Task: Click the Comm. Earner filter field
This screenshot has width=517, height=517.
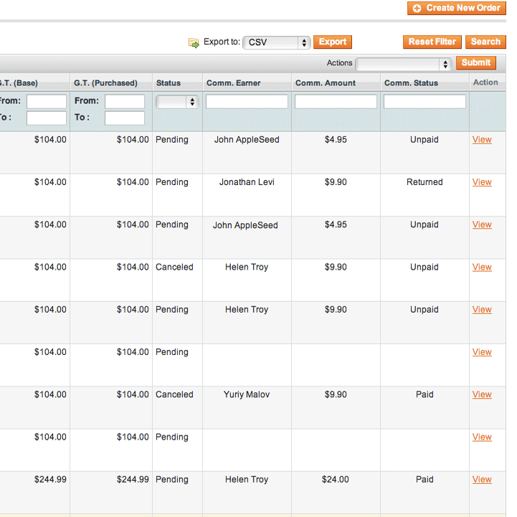Action: coord(247,102)
